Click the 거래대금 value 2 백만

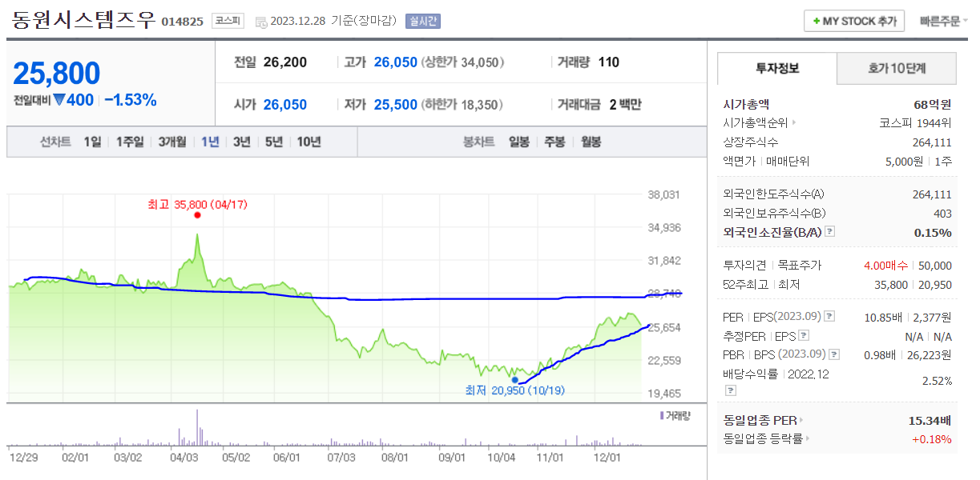pos(626,105)
